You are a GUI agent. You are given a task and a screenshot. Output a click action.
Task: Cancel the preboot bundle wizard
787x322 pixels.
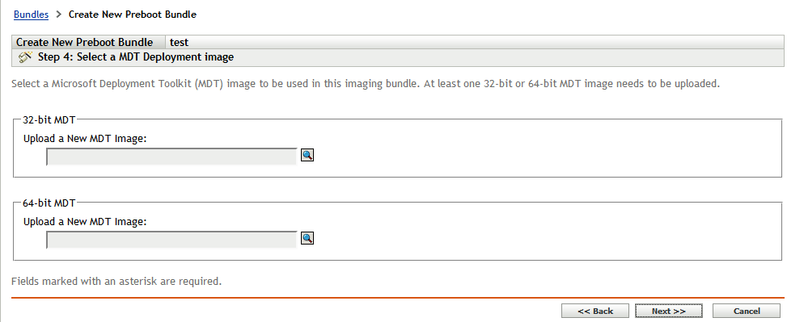click(747, 311)
